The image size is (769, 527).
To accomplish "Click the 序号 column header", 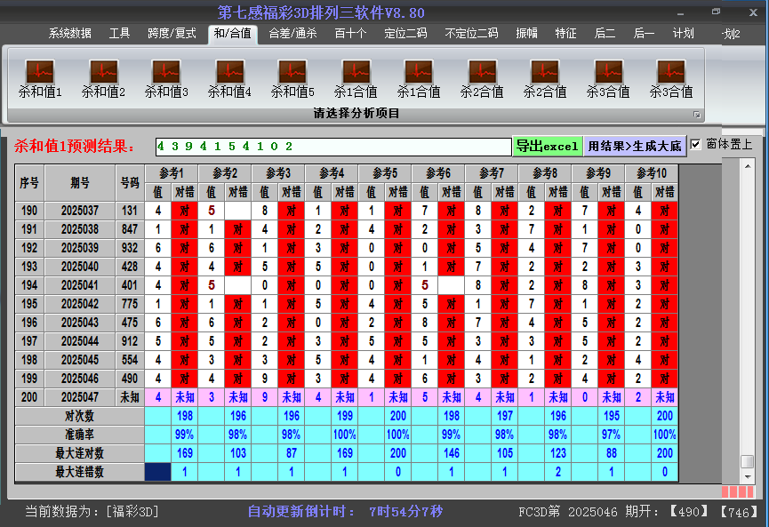I will click(29, 183).
